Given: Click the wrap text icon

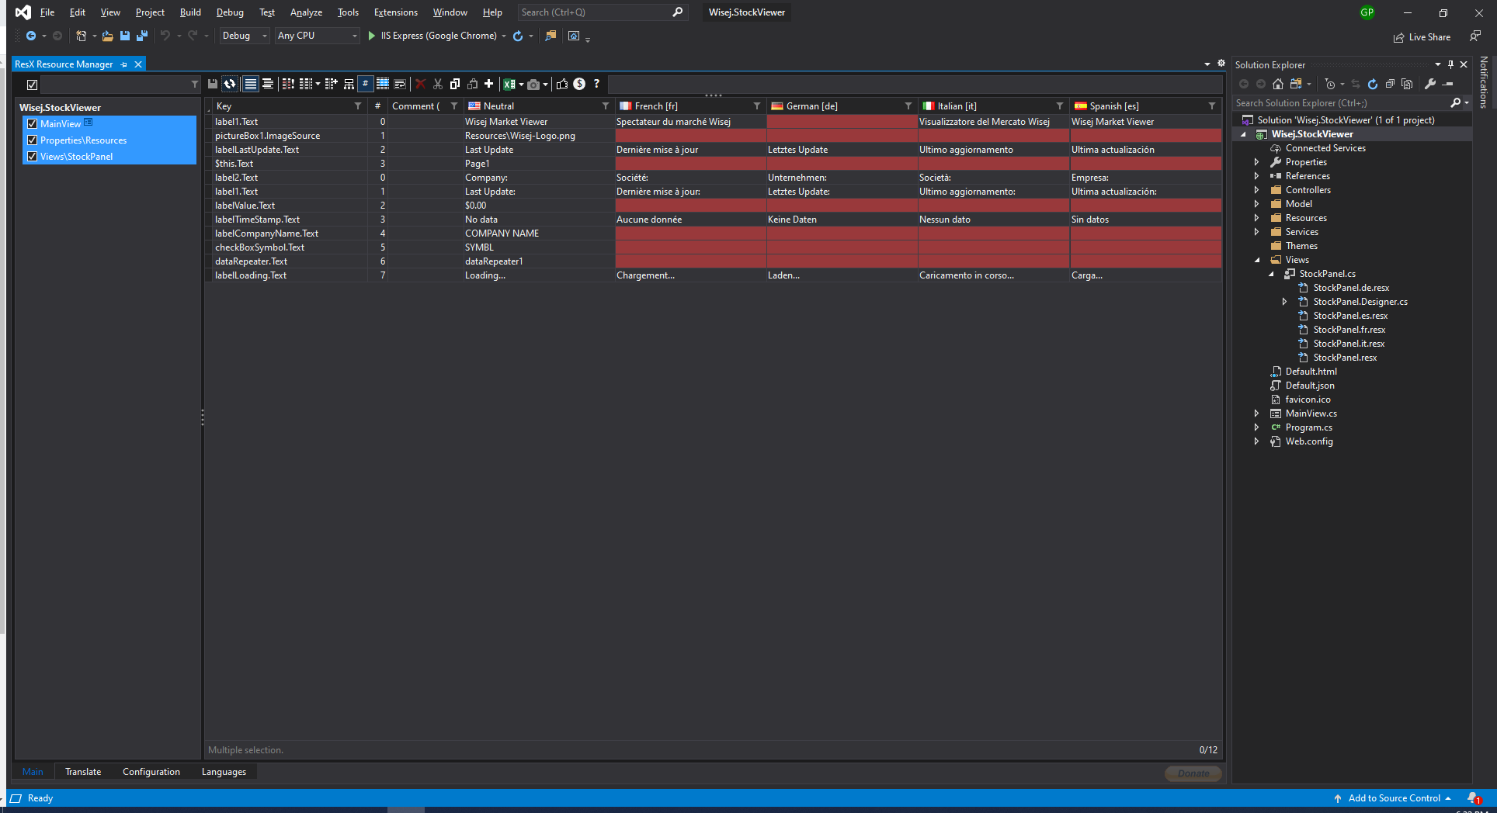Looking at the screenshot, I should coord(400,84).
